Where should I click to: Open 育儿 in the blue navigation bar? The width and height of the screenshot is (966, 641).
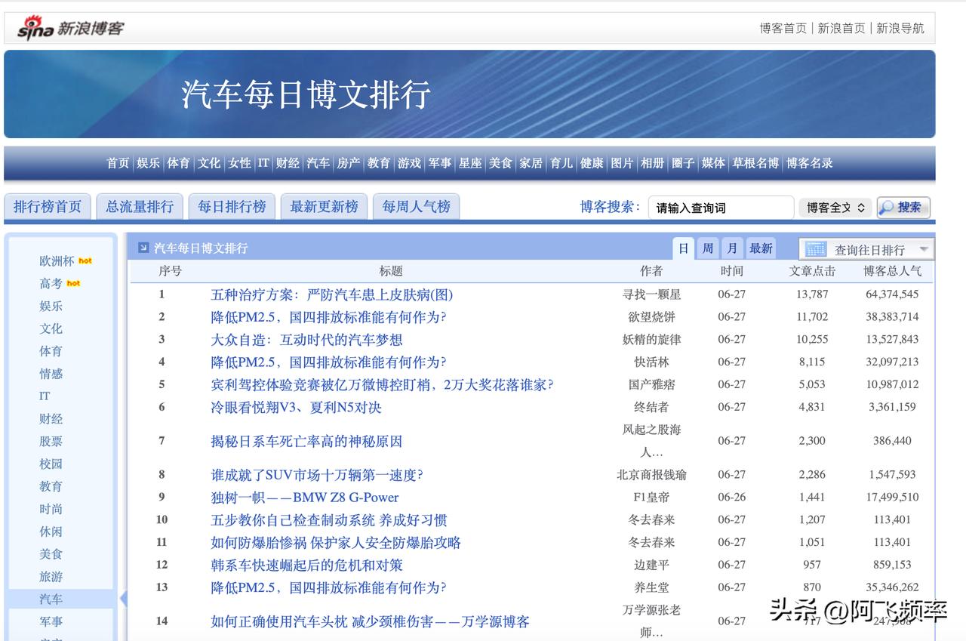(x=561, y=163)
